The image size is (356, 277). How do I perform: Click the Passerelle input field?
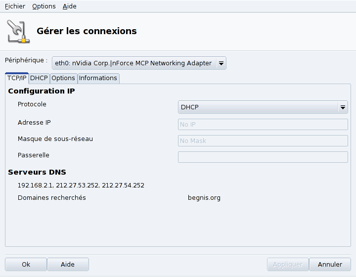[263, 157]
